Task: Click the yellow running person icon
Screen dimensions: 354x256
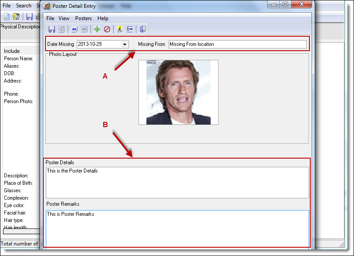Action: (119, 29)
